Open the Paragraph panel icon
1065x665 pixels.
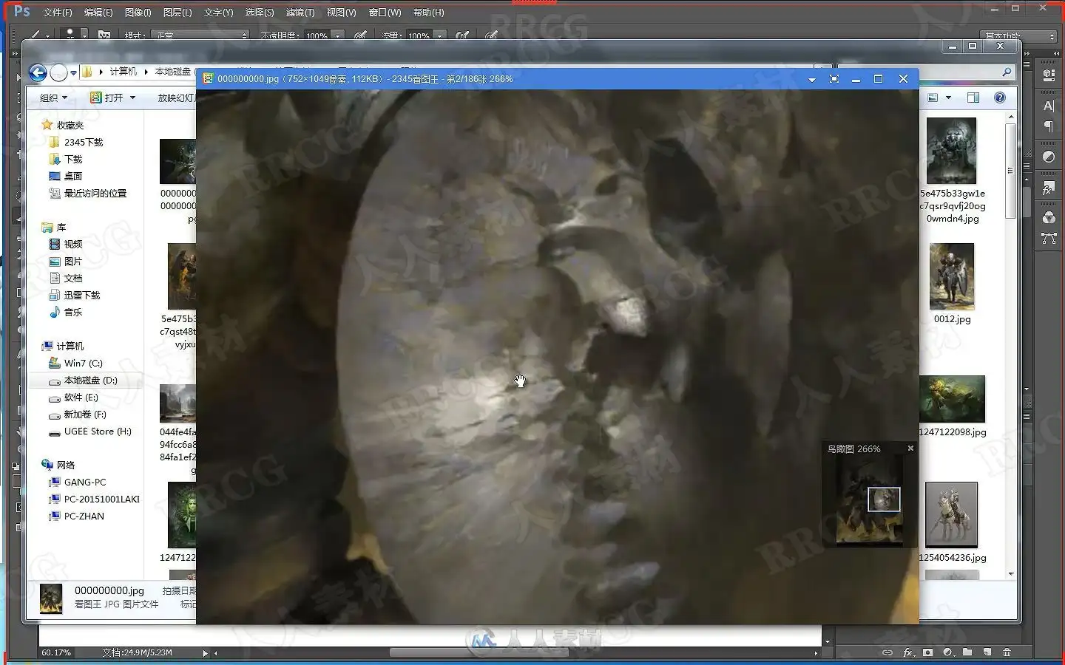pyautogui.click(x=1048, y=126)
